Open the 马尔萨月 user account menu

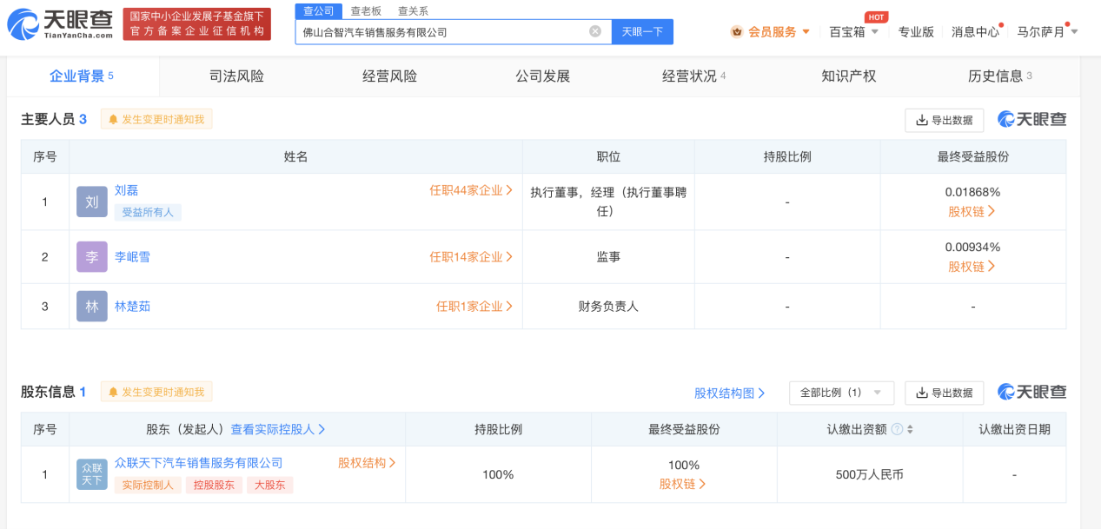click(1047, 31)
